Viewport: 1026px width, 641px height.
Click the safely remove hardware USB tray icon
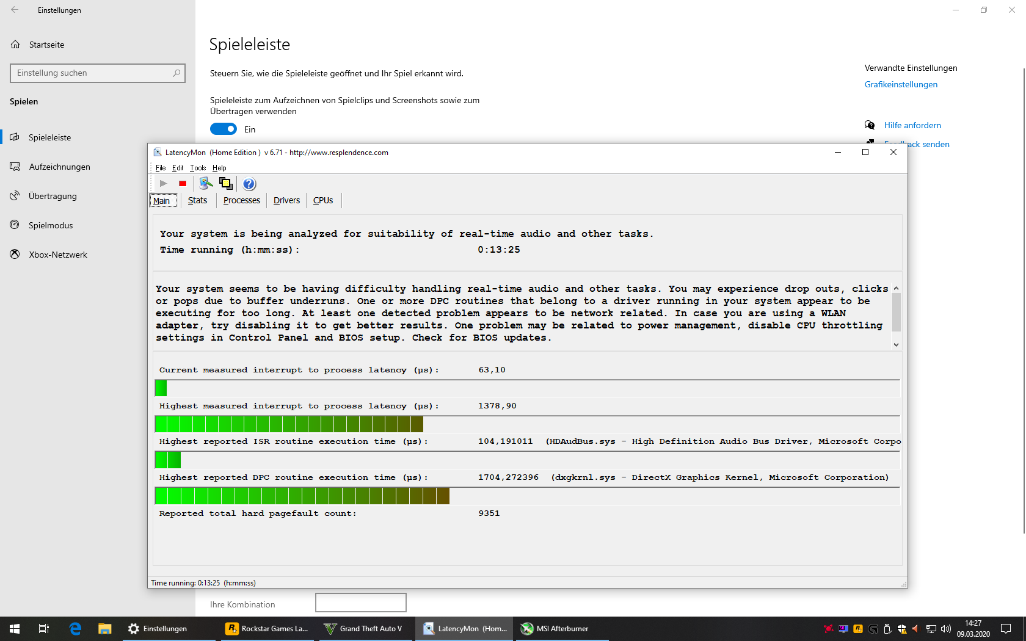click(887, 629)
